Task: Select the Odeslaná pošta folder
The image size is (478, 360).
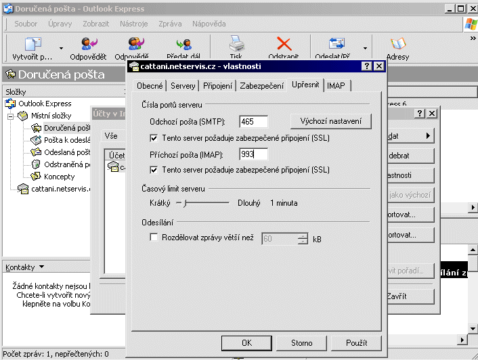Action: 67,152
